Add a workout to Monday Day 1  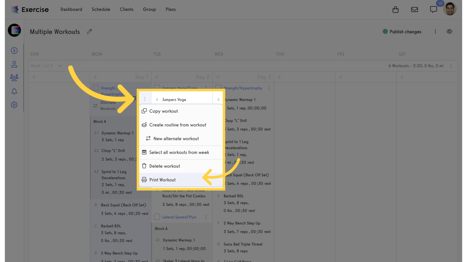(x=95, y=77)
